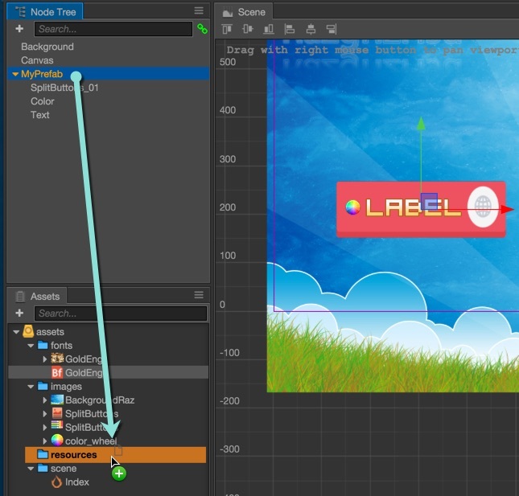The width and height of the screenshot is (519, 496).
Task: Select the SplitButtons_01 child node
Action: [x=64, y=88]
